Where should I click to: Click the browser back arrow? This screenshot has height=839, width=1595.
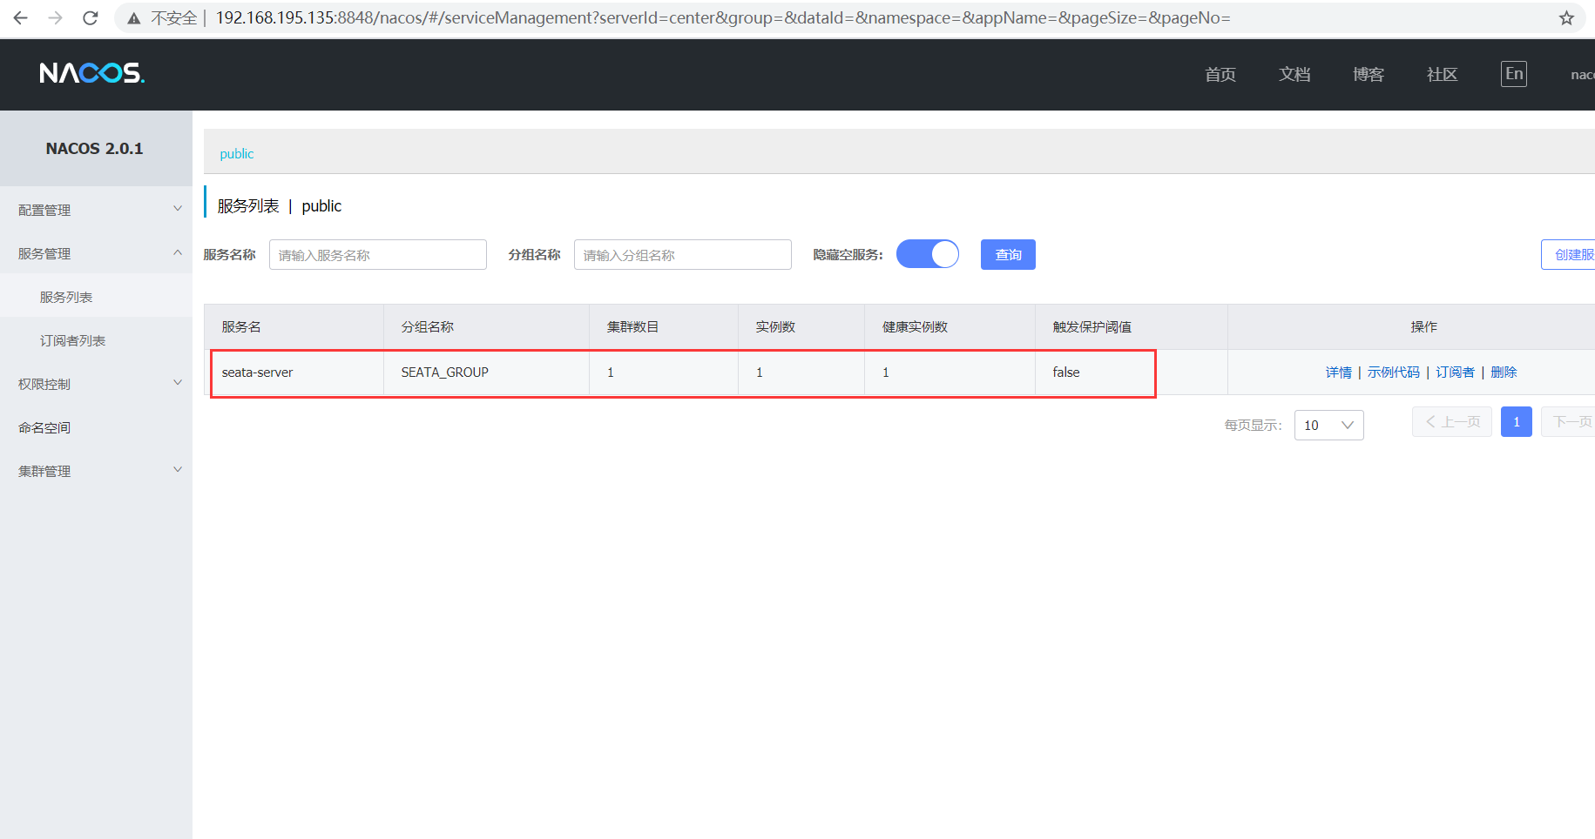tap(21, 18)
